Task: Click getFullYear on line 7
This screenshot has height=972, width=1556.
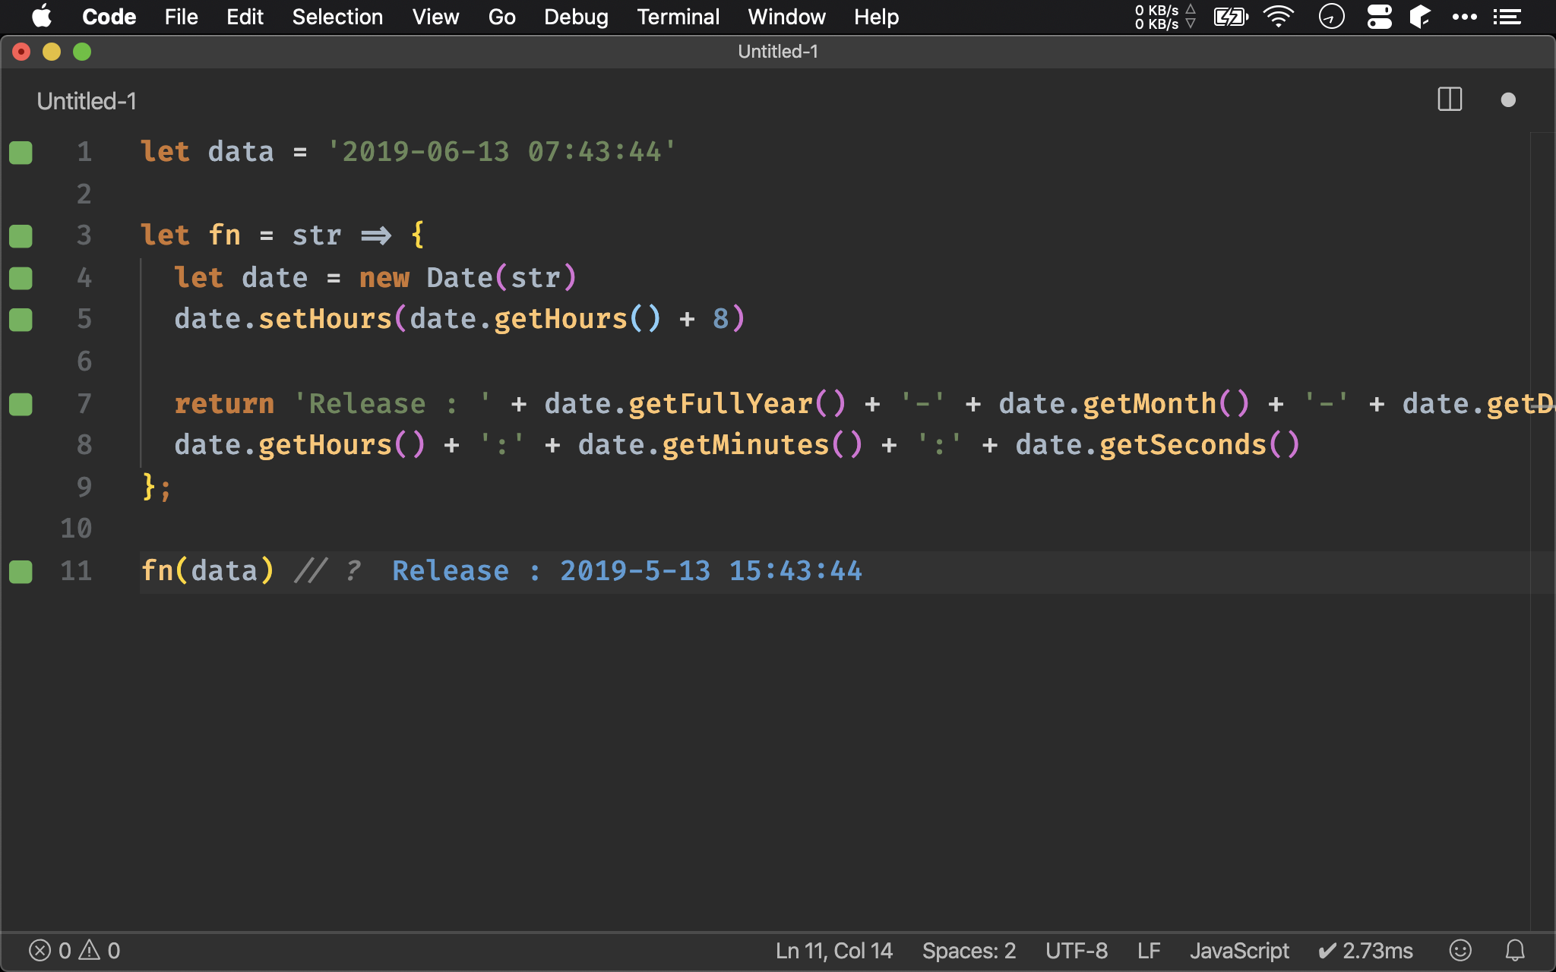Action: (720, 404)
